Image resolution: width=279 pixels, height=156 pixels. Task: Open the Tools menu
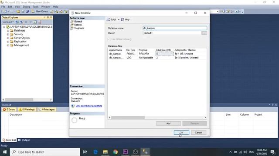coord(36,7)
